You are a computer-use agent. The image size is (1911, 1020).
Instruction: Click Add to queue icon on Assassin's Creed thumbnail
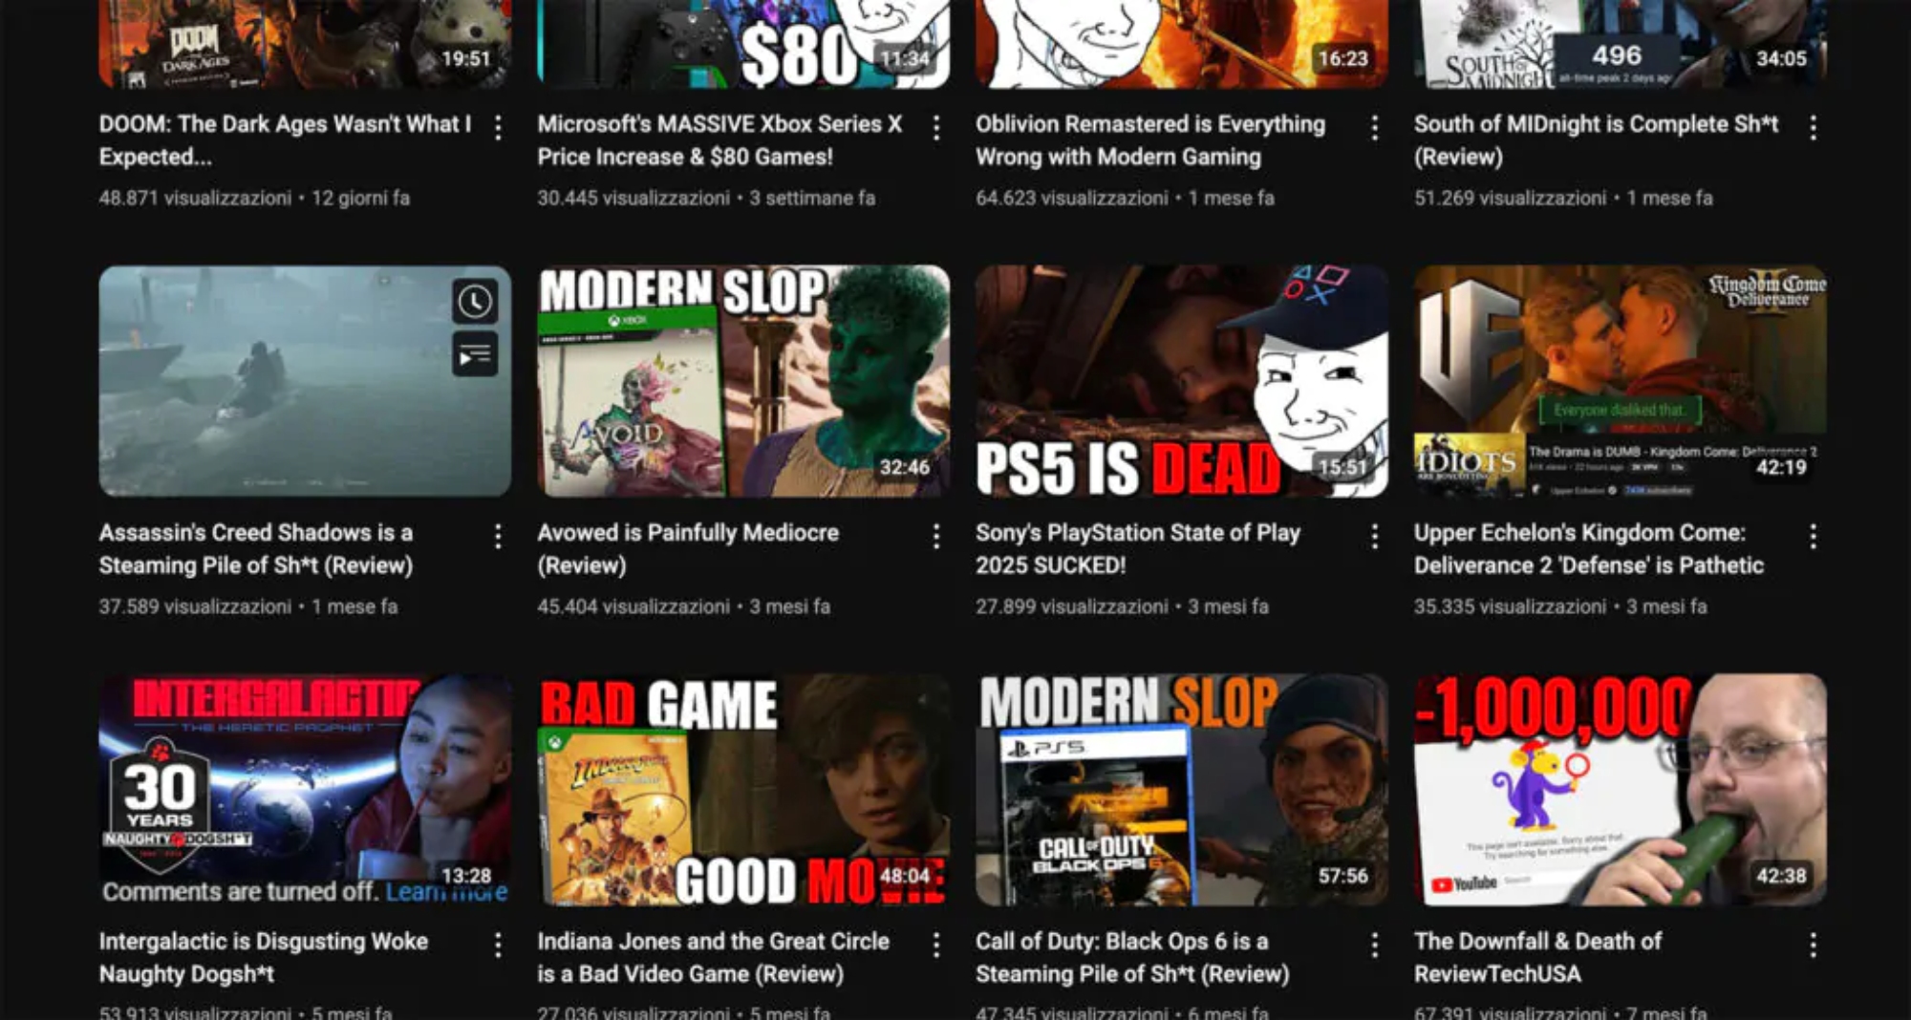tap(475, 356)
